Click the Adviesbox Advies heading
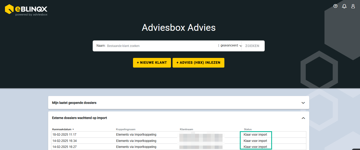 click(x=179, y=28)
